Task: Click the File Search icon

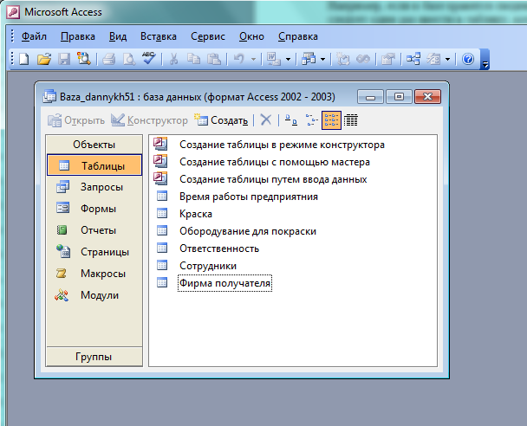Action: 84,58
